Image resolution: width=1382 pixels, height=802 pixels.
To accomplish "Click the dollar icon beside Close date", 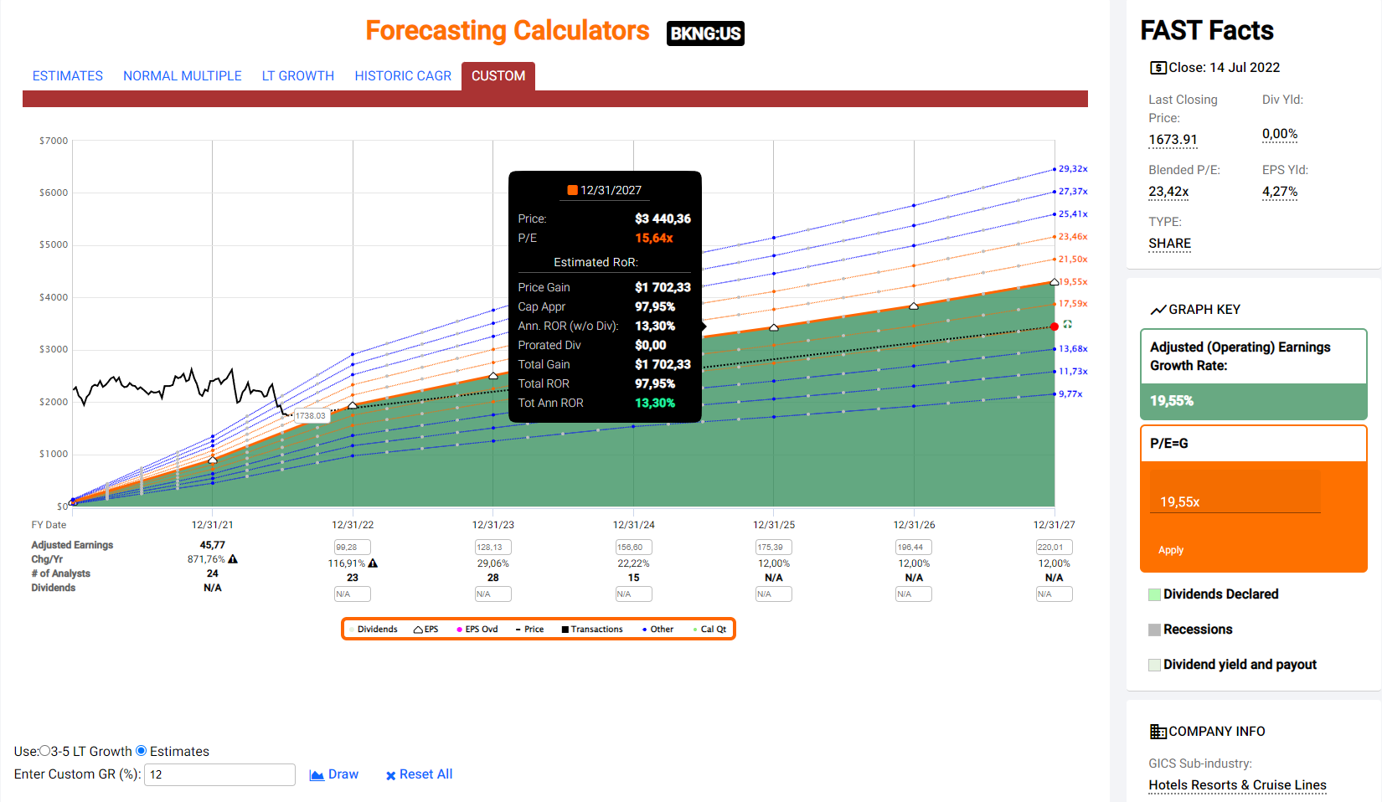I will coord(1158,68).
